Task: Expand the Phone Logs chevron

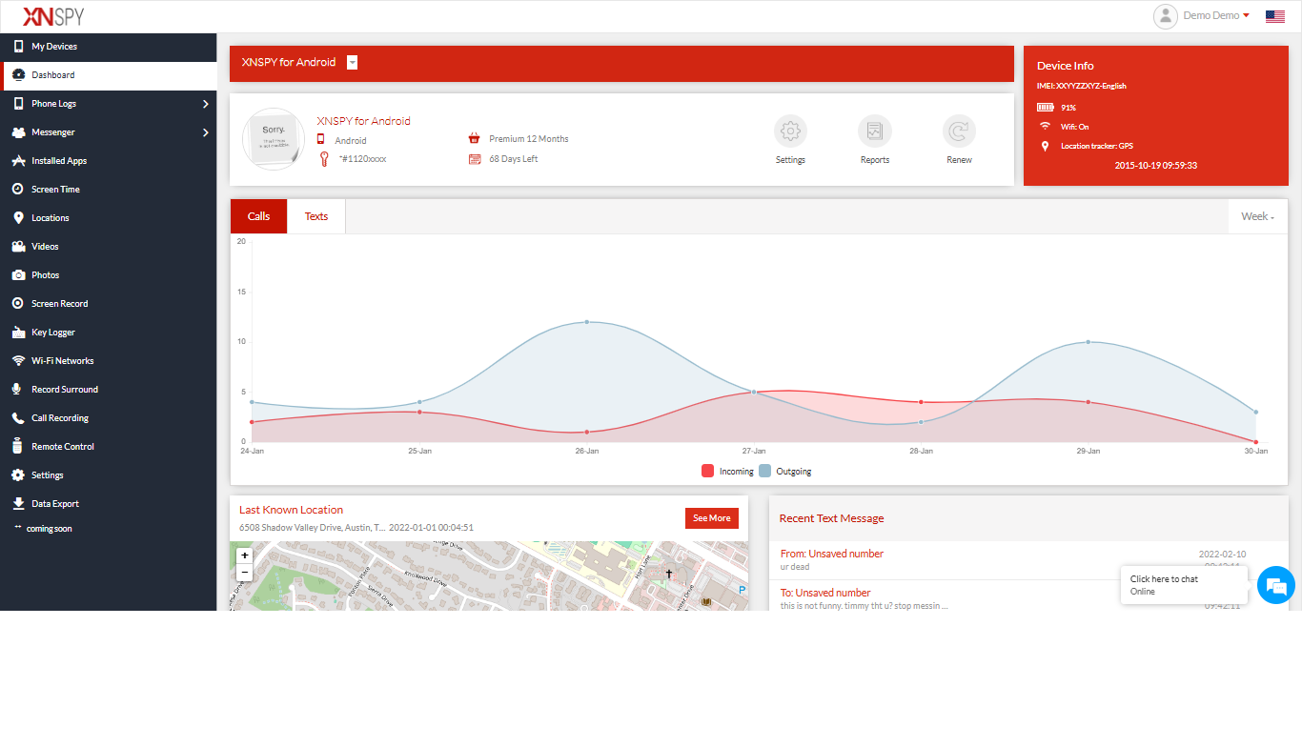Action: point(205,104)
